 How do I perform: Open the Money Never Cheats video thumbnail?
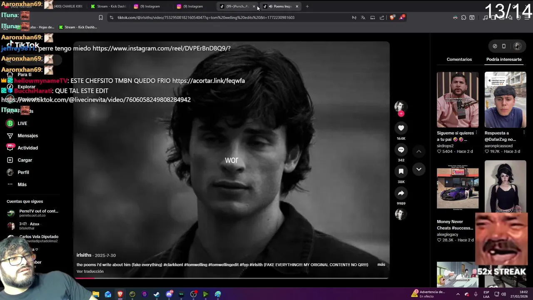click(458, 188)
